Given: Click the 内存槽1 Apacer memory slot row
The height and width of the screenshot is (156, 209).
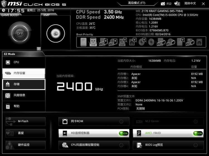Looking at the screenshot, I should click(160, 74).
